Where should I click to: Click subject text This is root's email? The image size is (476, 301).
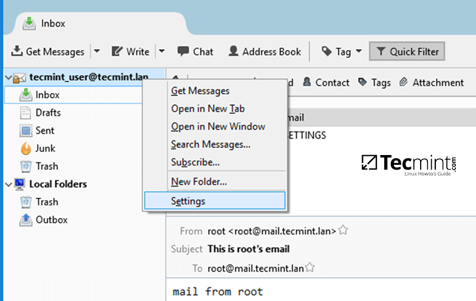248,249
